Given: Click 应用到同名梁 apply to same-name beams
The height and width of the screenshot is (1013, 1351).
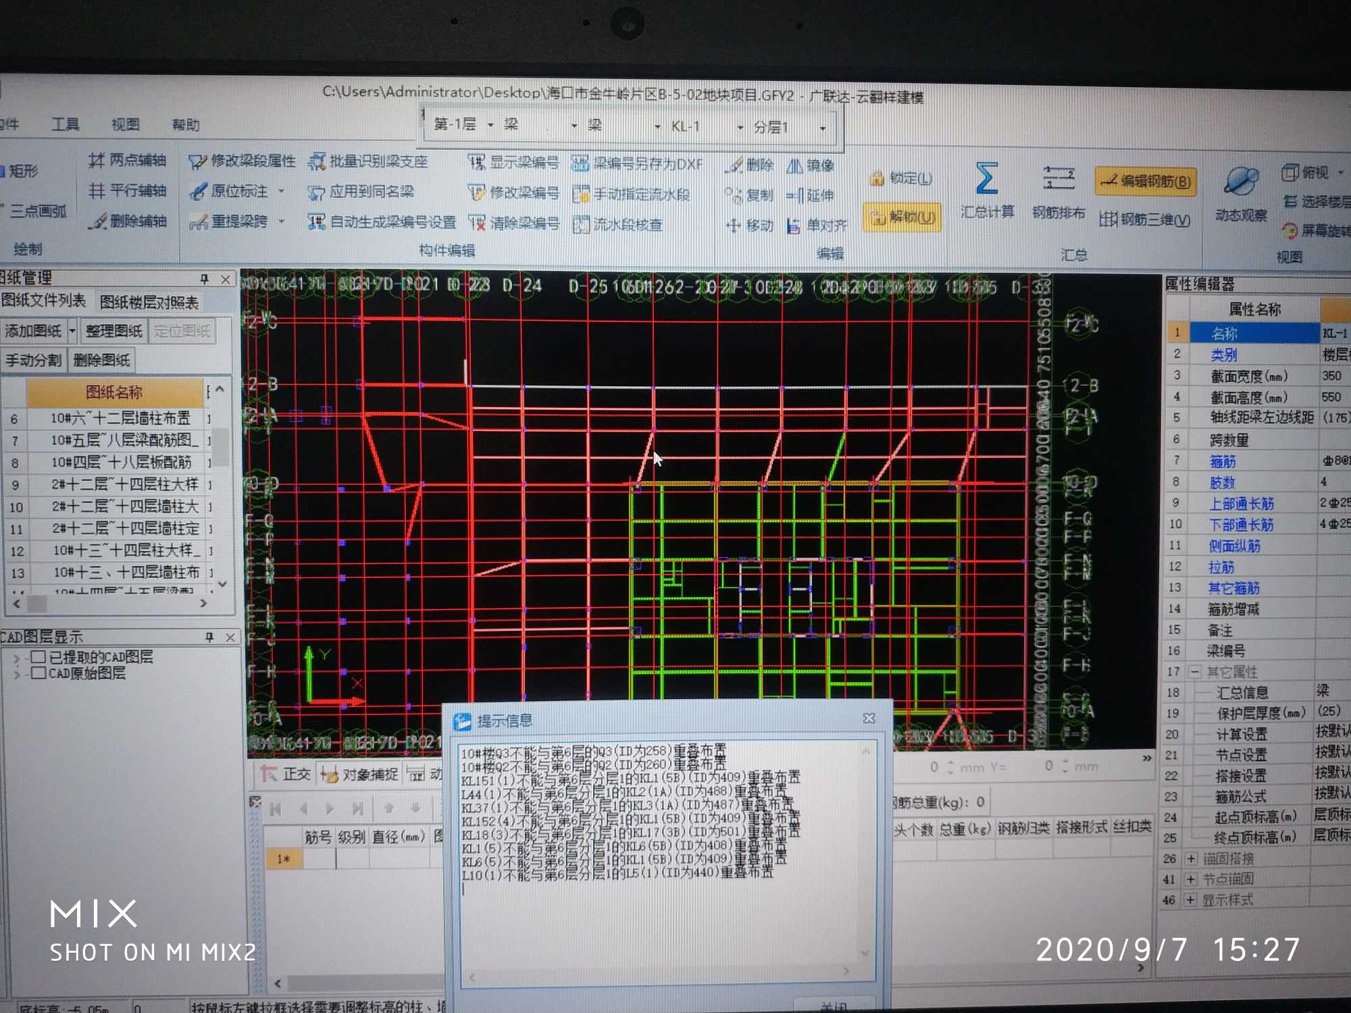Looking at the screenshot, I should (x=361, y=192).
